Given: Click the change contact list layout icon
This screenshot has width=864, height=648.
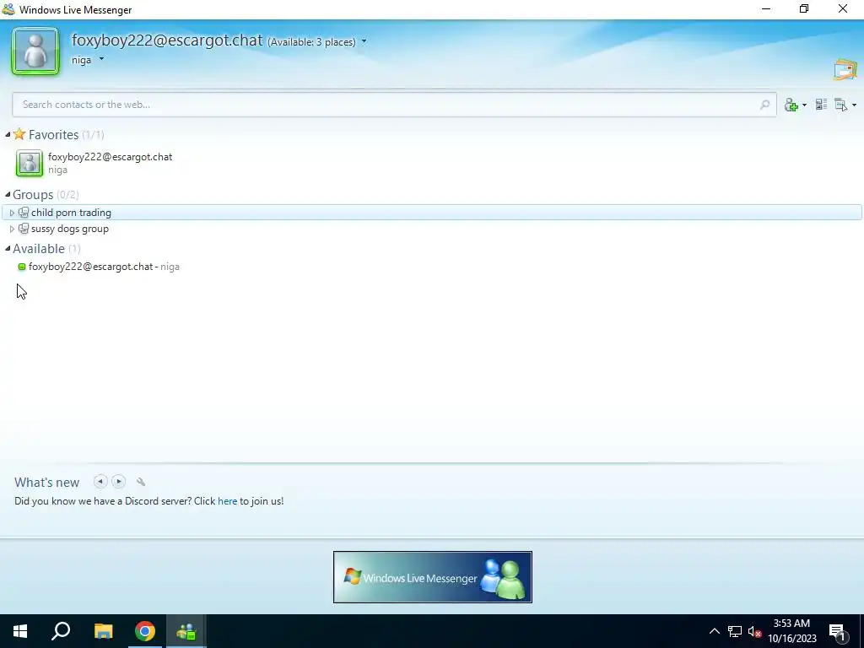Looking at the screenshot, I should pos(821,104).
